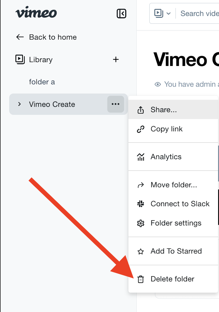Collapse the sidebar using the panel icon
This screenshot has width=219, height=312.
click(x=121, y=14)
